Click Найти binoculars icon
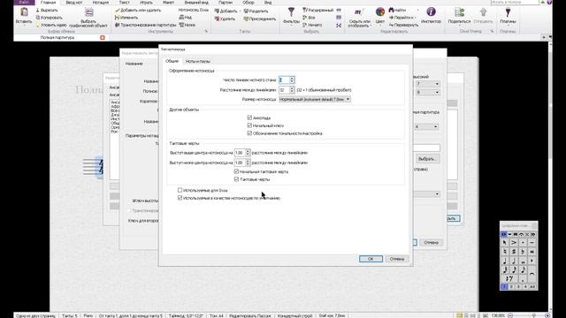This screenshot has height=318, width=566. coord(391,10)
